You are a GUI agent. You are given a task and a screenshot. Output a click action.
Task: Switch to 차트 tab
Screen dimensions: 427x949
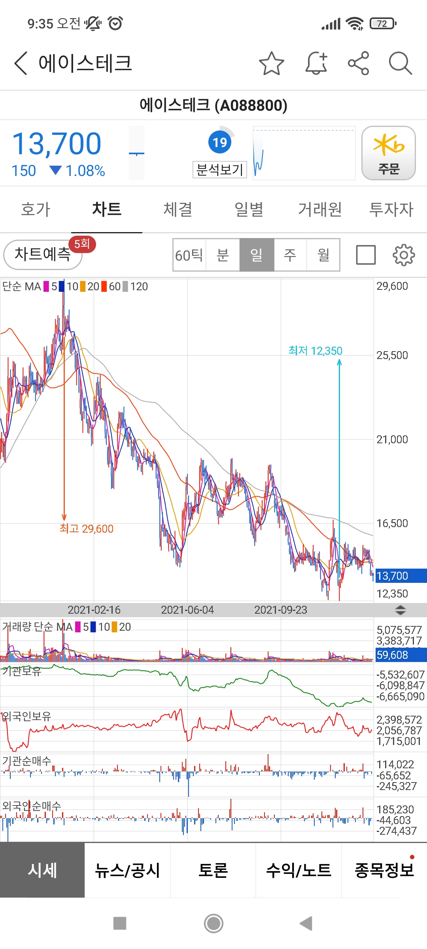click(107, 209)
